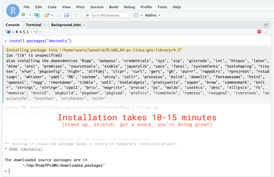The image size is (274, 177).
Task: Click the '* DONE (devtools)' line
Action: click(x=24, y=149)
